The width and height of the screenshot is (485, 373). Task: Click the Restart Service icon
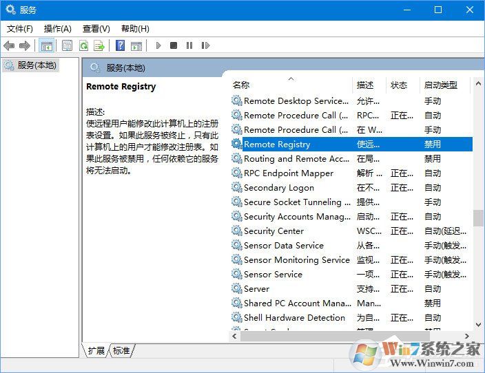click(x=205, y=45)
